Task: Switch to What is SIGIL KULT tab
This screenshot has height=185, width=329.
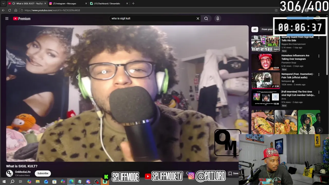Action: click(x=27, y=4)
